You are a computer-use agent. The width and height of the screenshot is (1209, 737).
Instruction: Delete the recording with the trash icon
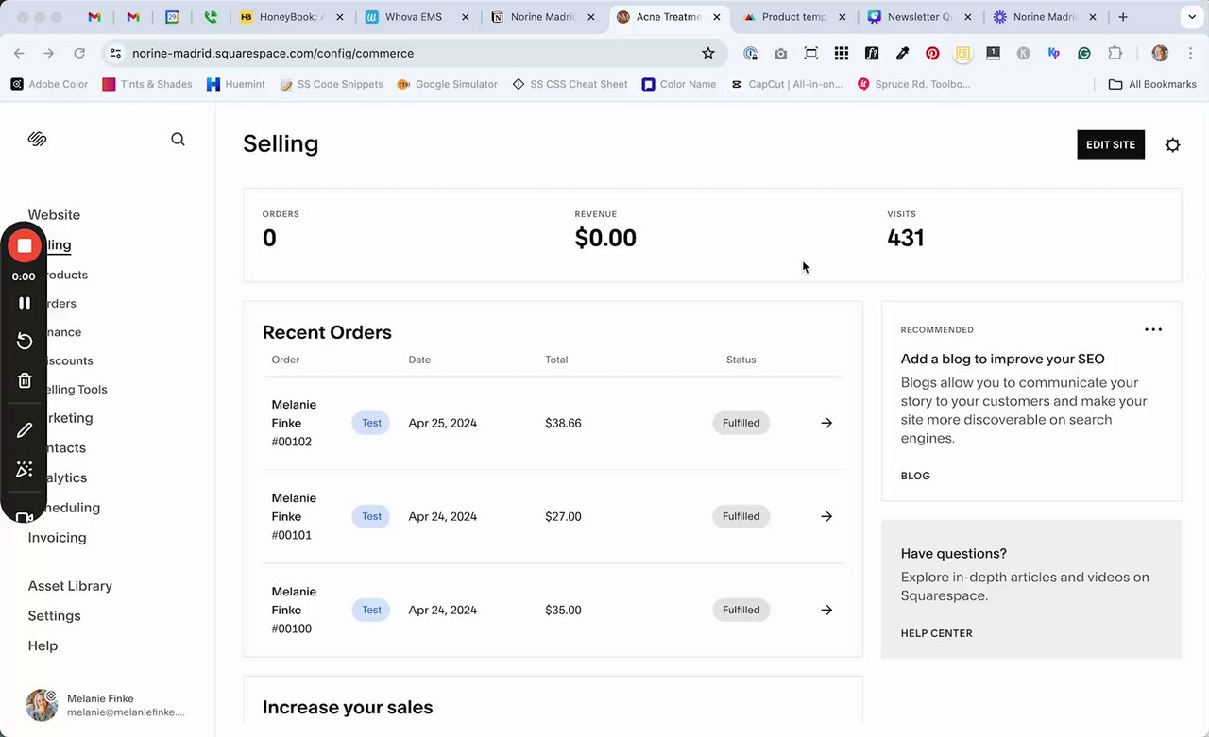[x=25, y=380]
